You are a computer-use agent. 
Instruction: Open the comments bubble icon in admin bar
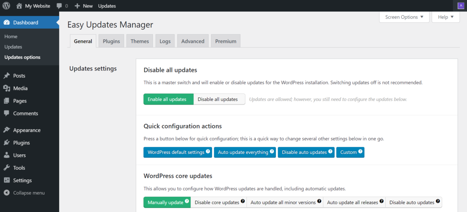[59, 6]
